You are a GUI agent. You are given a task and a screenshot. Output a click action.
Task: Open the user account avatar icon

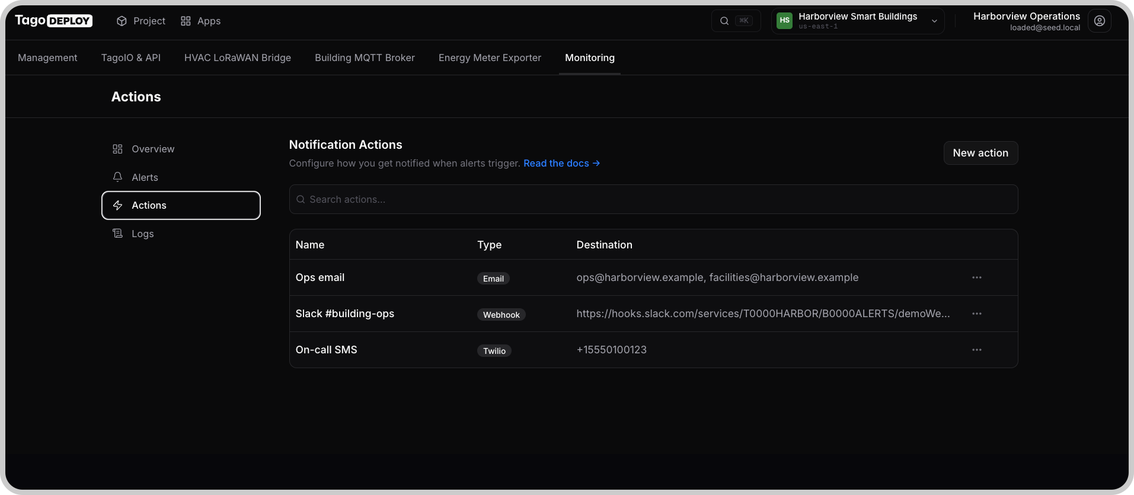[x=1099, y=21]
